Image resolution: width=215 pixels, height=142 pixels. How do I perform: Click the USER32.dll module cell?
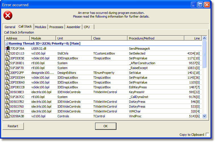pyautogui.click(x=39, y=49)
